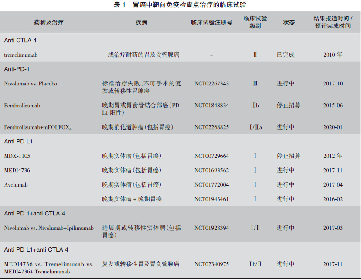The width and height of the screenshot is (361, 280).
Task: Click disease cell 复发或转移性胃及胃食管腺癌
Action: [141, 264]
